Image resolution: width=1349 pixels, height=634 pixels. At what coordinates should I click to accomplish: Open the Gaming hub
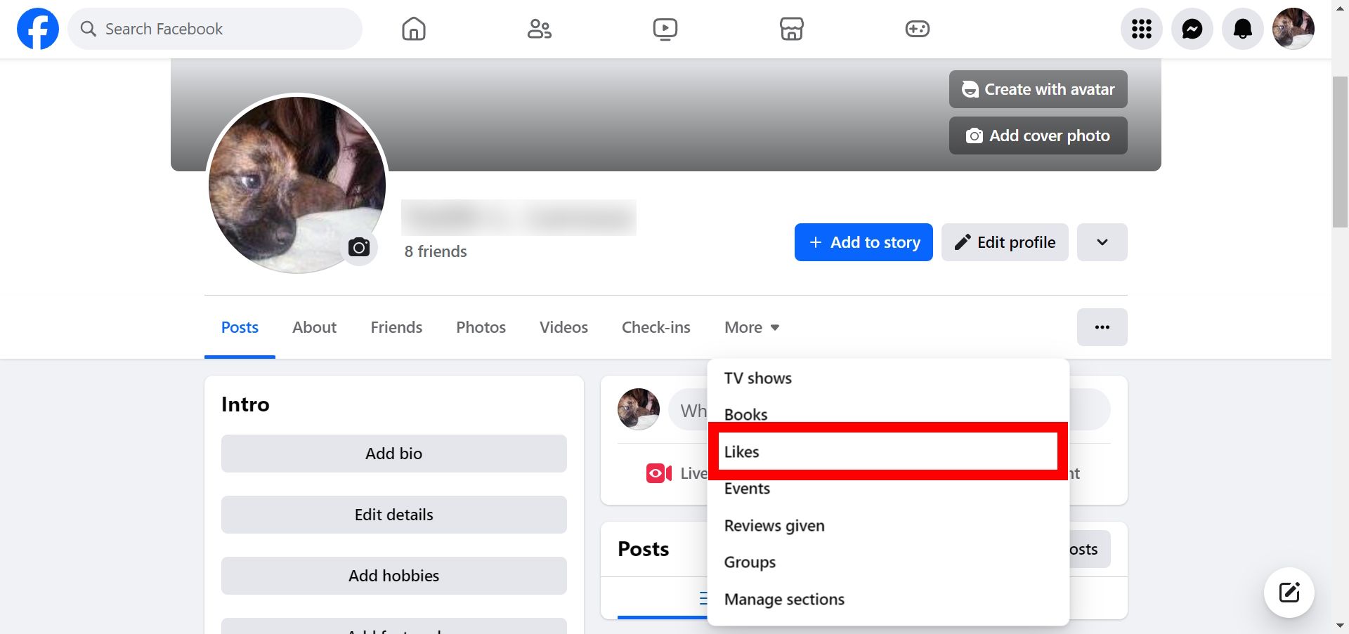[x=917, y=29]
